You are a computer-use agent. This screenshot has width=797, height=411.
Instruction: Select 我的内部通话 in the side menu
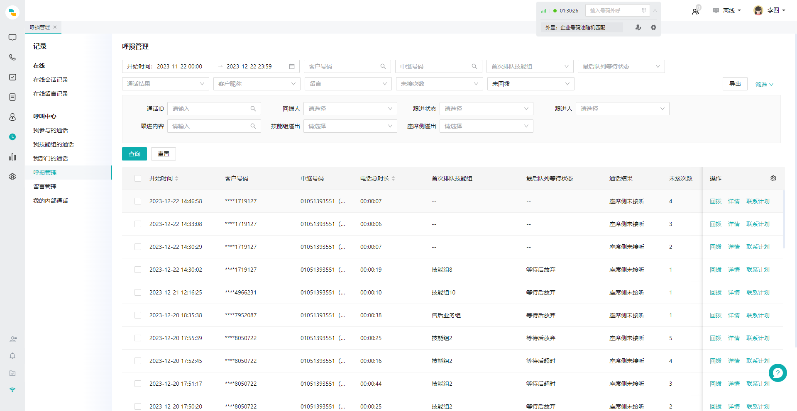pos(51,201)
